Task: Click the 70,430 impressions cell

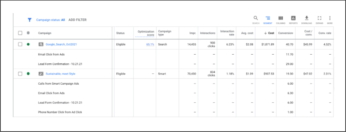Action: [191, 74]
